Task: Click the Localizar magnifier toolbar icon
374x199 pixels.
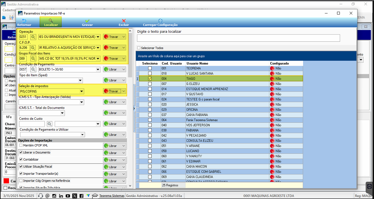Action: [51, 21]
